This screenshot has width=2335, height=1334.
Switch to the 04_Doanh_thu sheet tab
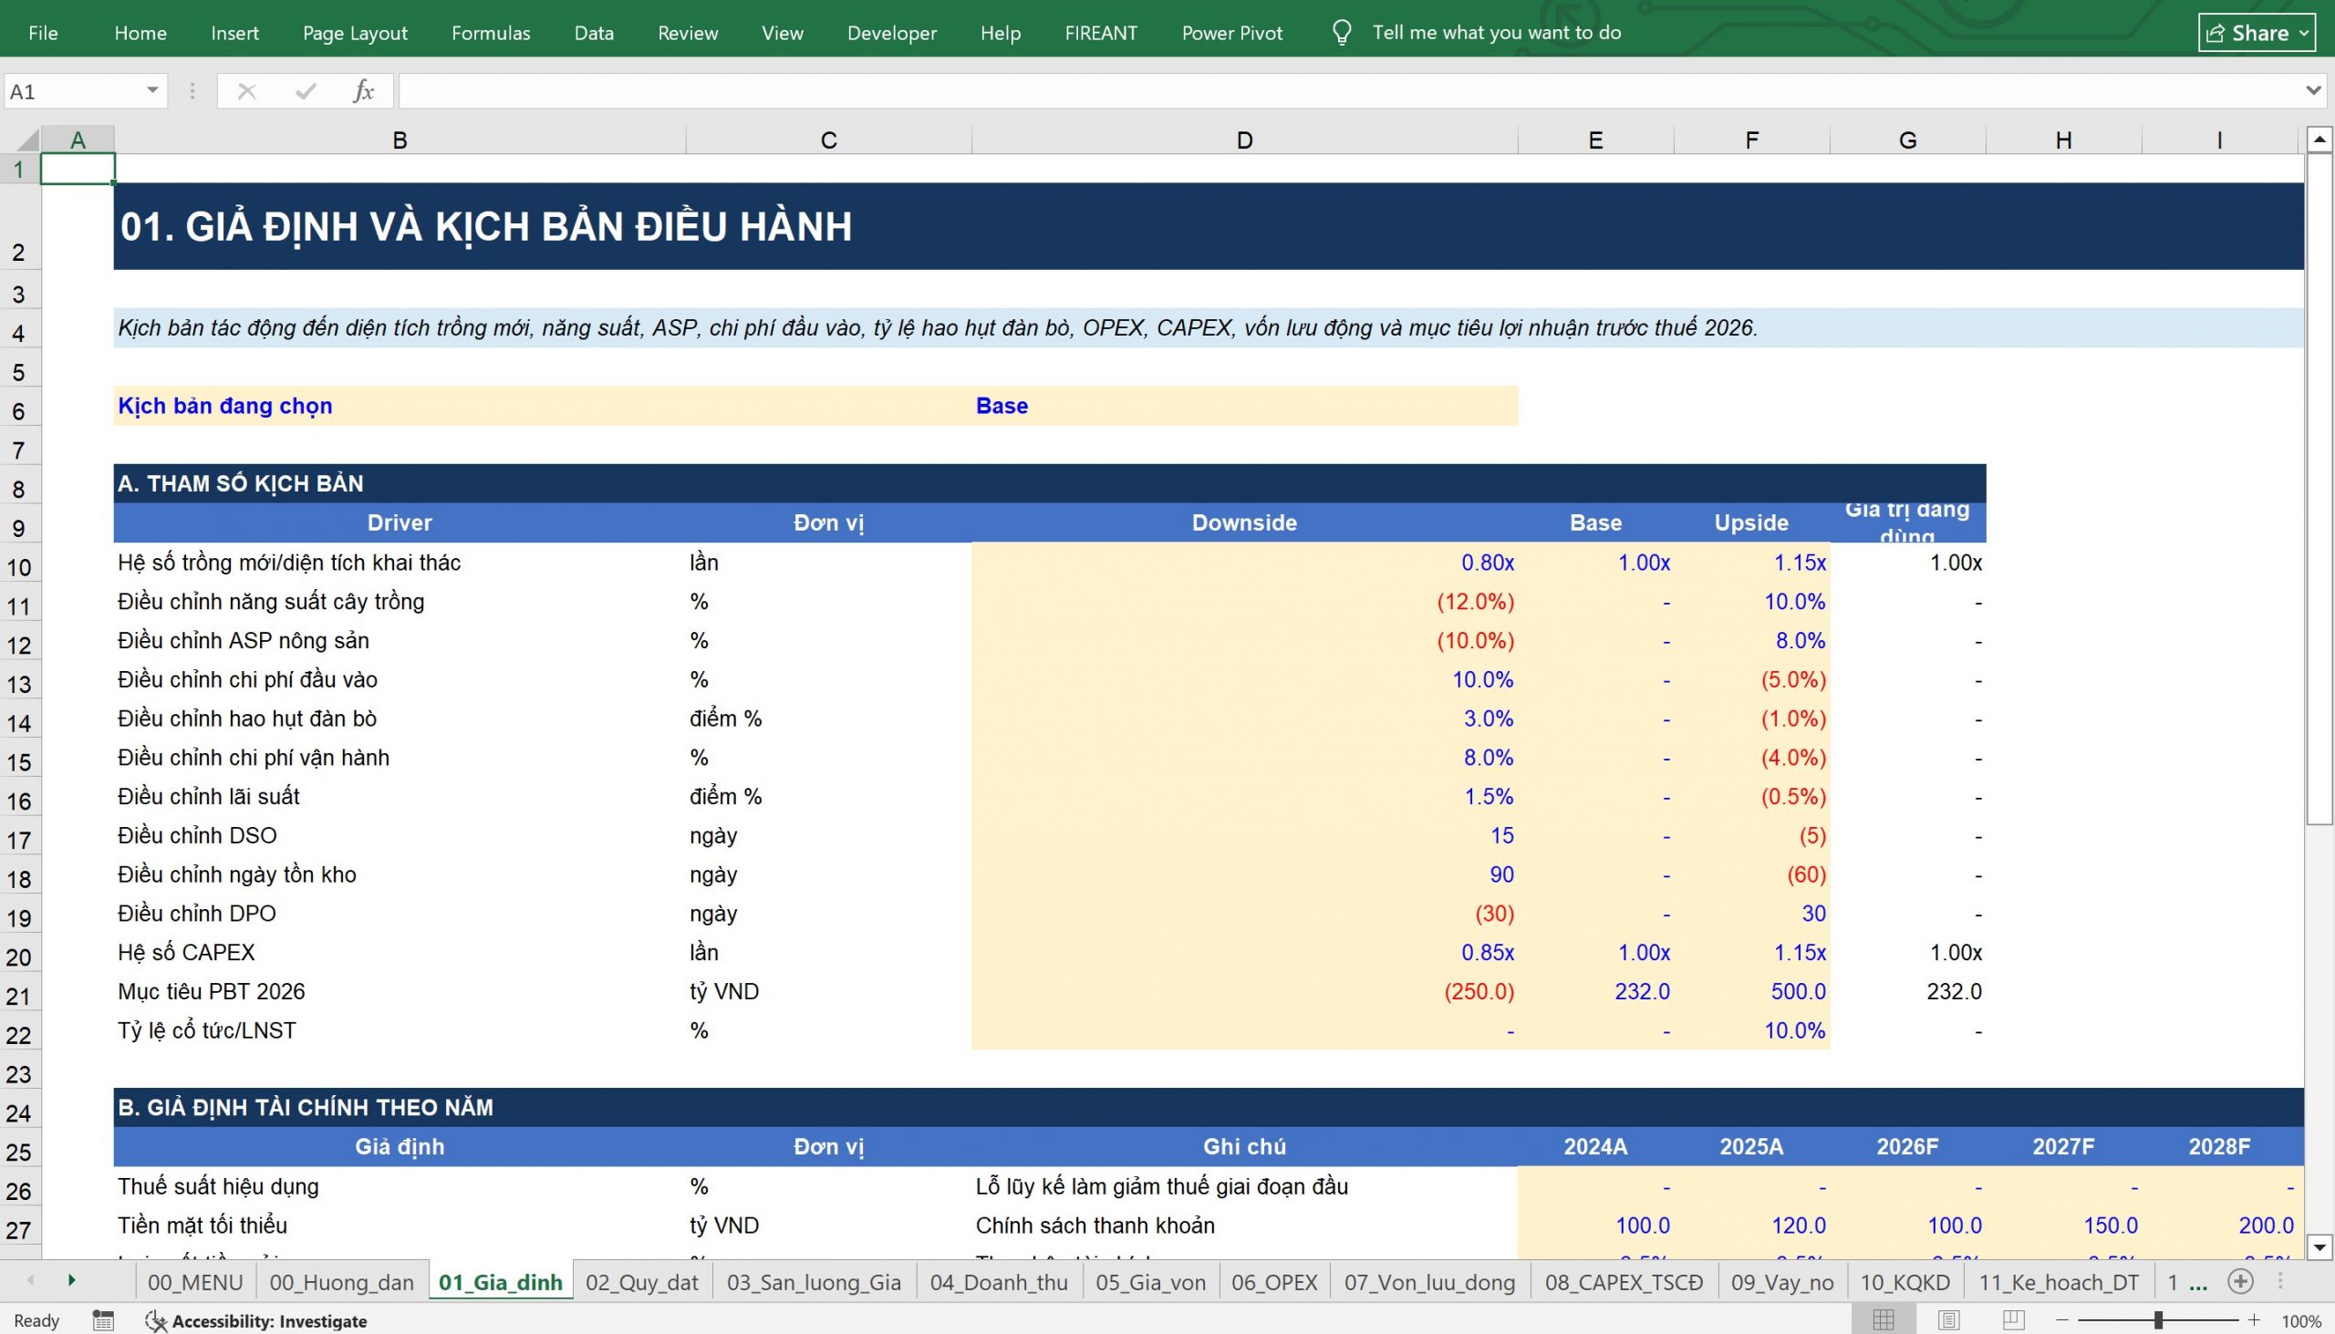tap(999, 1282)
